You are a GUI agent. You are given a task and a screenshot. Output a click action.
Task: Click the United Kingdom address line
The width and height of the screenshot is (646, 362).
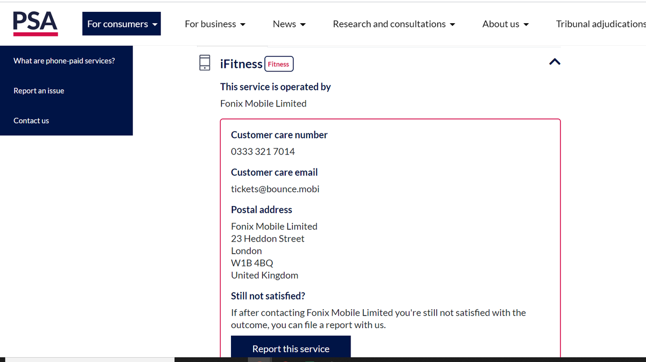pos(264,275)
